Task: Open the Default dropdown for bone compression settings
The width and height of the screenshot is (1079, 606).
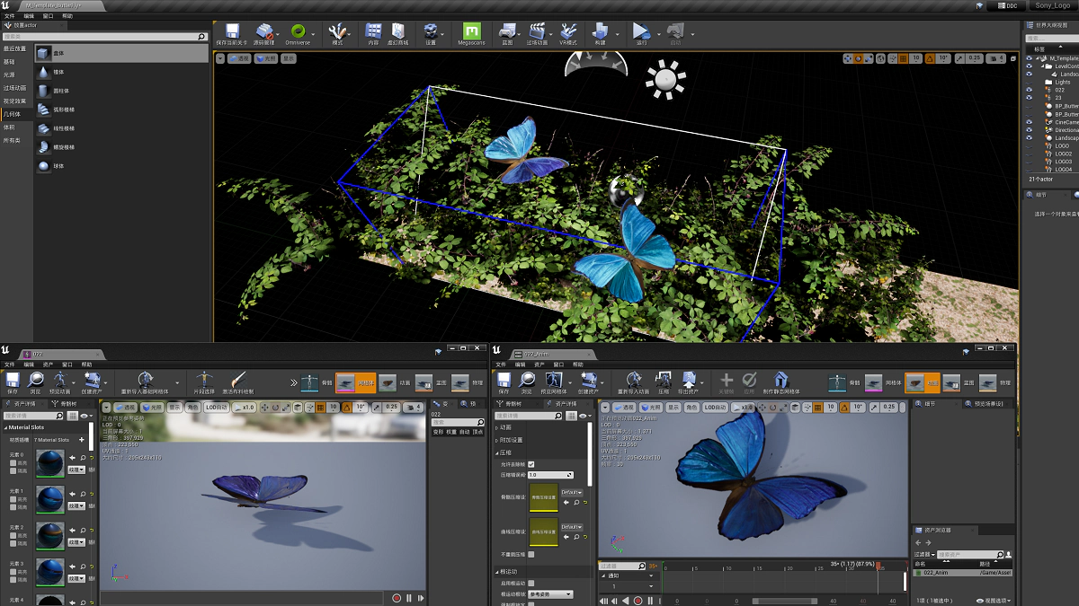Action: pos(572,492)
